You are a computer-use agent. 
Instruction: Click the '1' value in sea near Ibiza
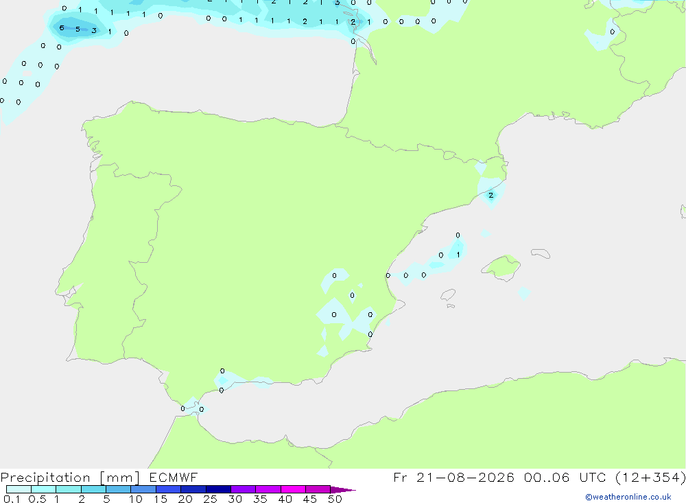[x=458, y=255]
